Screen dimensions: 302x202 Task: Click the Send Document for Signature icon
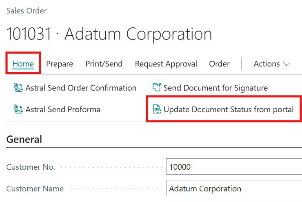pyautogui.click(x=157, y=88)
